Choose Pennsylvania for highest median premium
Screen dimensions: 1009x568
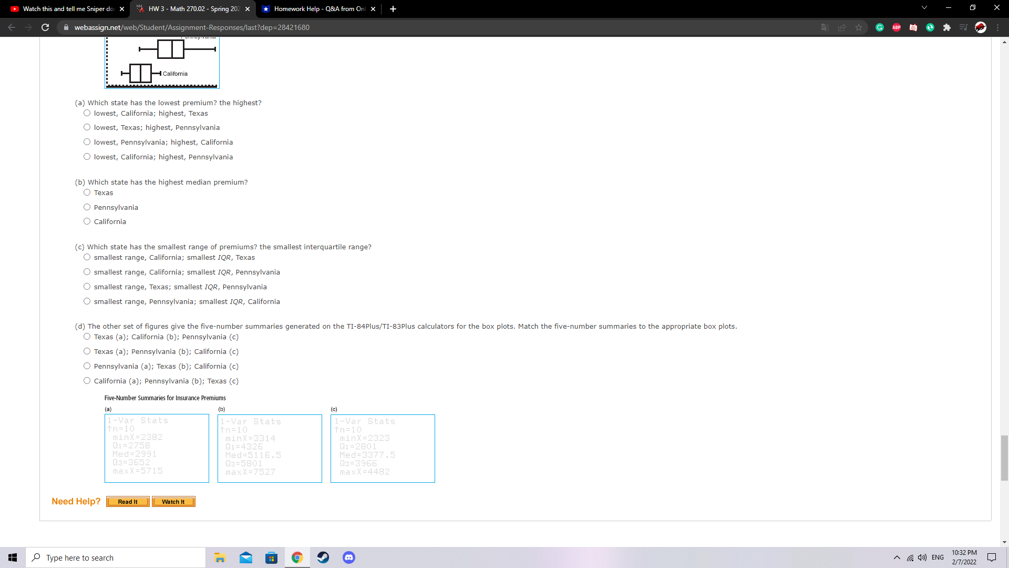click(87, 207)
